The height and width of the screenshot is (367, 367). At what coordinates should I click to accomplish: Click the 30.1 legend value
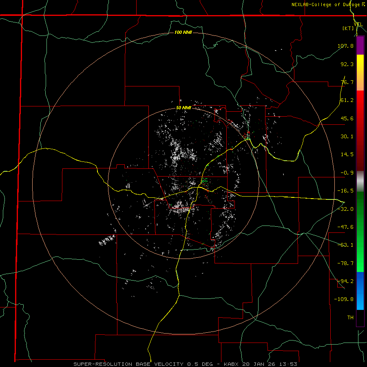click(x=347, y=137)
